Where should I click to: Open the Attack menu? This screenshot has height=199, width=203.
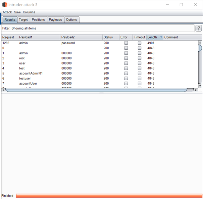7,12
